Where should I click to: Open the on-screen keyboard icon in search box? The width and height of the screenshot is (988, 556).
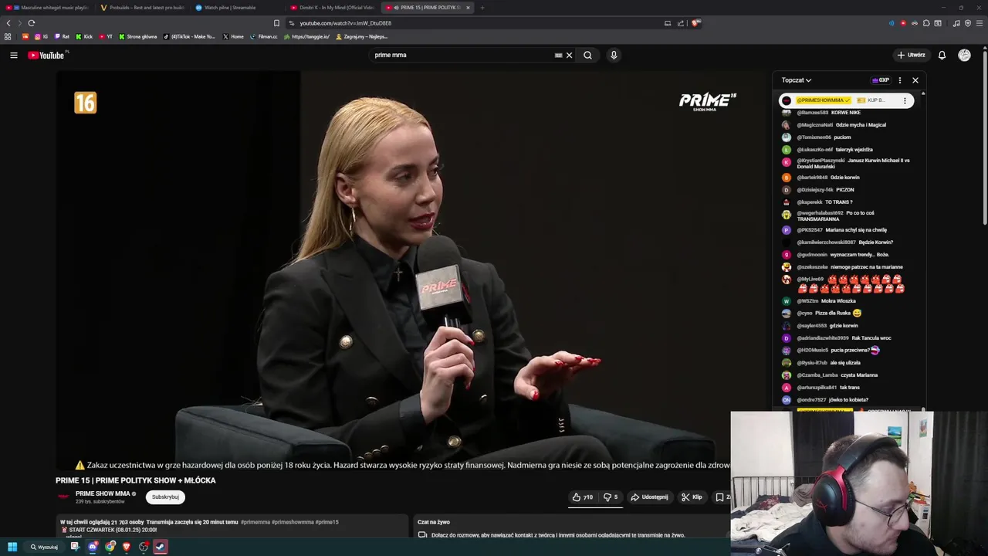(x=558, y=55)
